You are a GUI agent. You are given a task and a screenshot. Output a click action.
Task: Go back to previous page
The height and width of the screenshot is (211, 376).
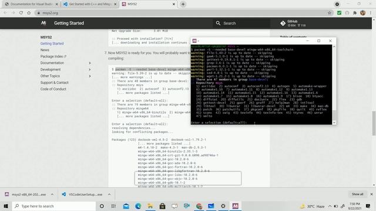[5, 13]
